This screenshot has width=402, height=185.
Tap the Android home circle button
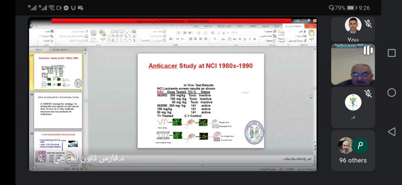[x=391, y=92]
